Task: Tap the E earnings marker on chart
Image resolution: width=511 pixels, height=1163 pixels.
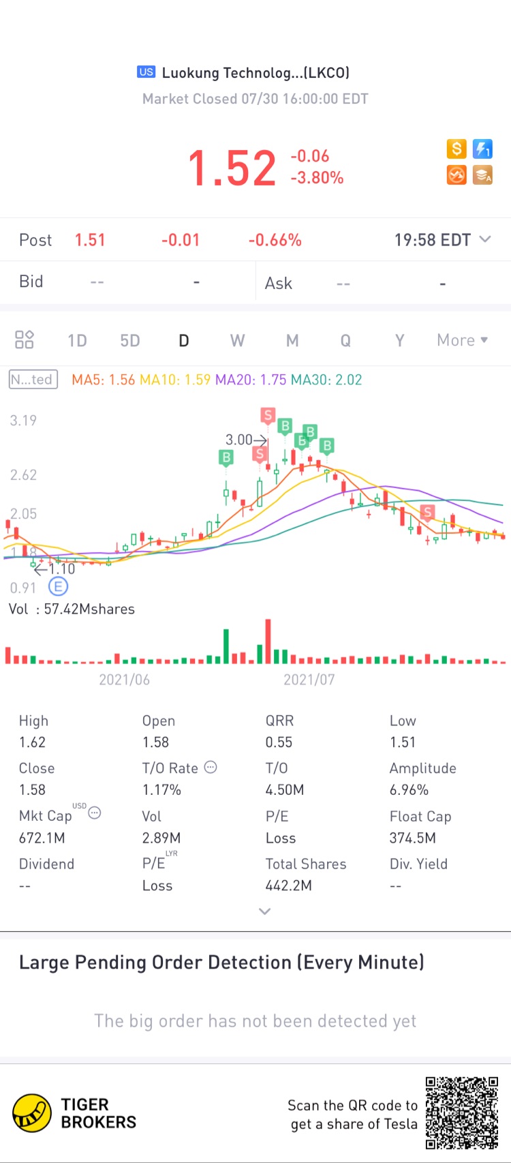Action: (x=59, y=586)
